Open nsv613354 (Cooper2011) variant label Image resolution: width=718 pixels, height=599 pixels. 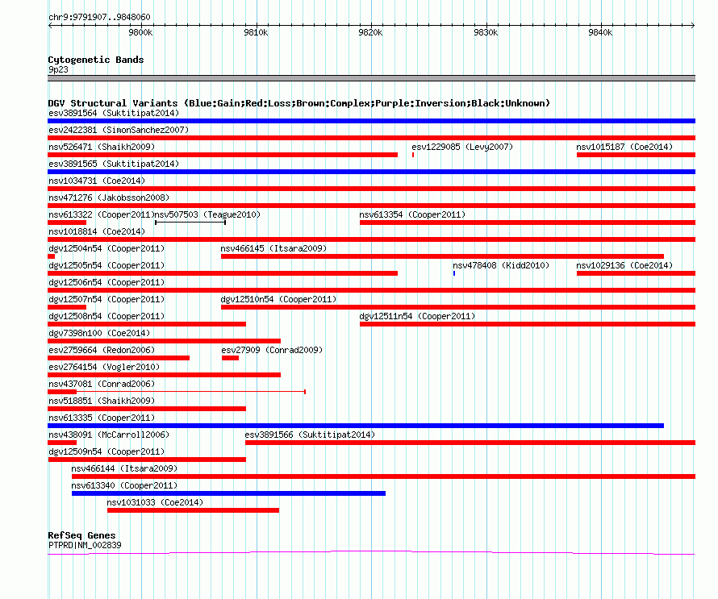pyautogui.click(x=412, y=214)
